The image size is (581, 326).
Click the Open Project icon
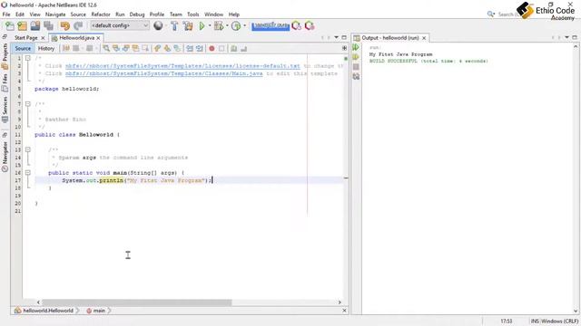tap(35, 26)
